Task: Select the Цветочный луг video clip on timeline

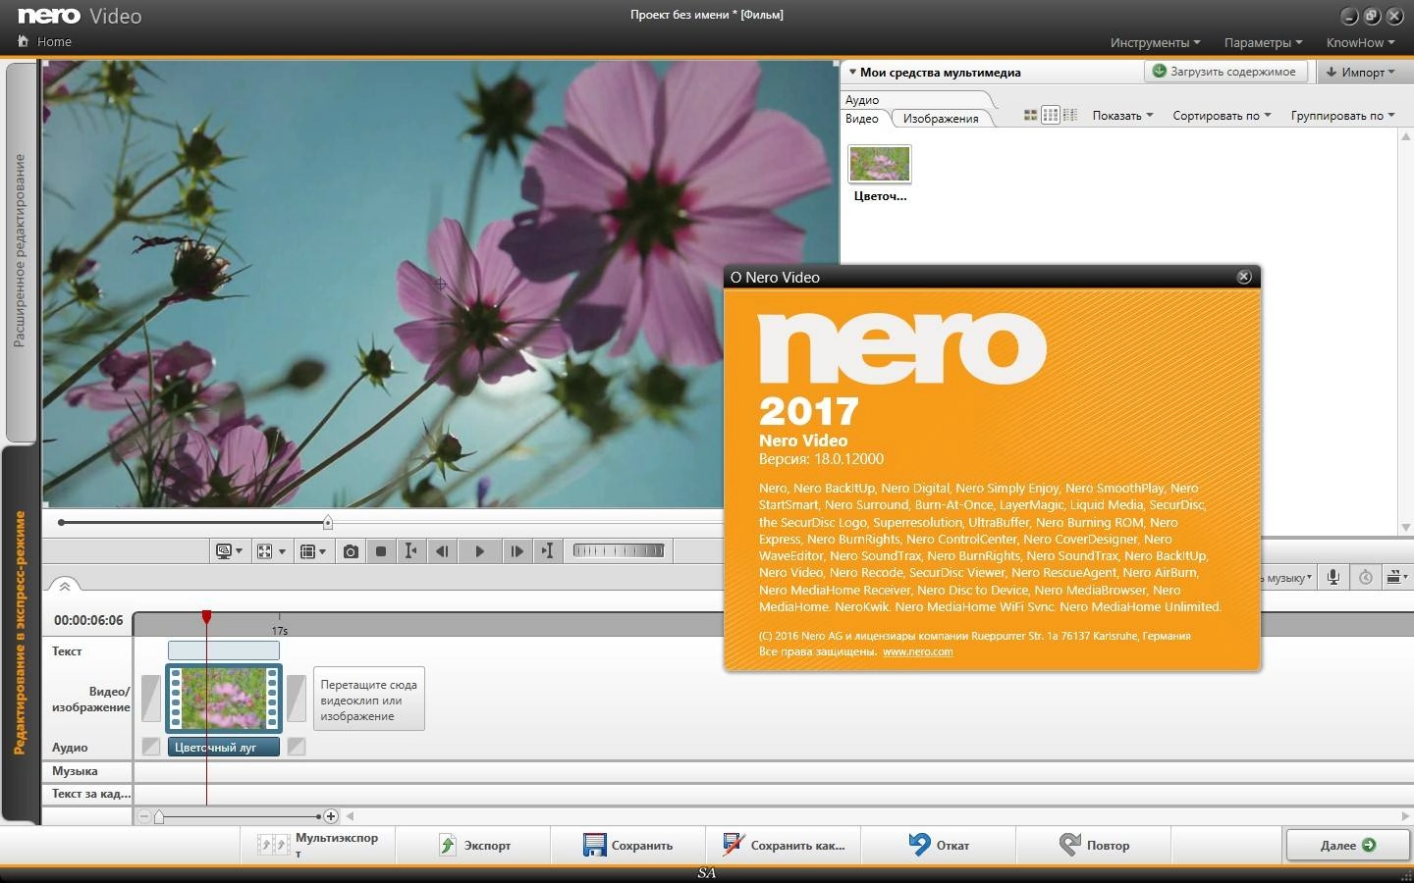Action: [x=224, y=699]
